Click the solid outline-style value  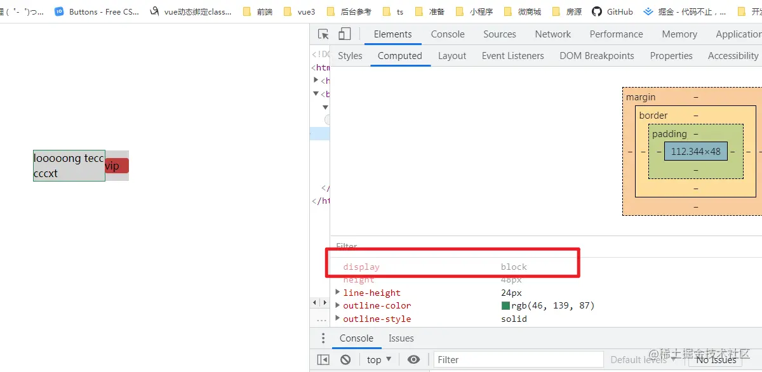[x=514, y=319]
